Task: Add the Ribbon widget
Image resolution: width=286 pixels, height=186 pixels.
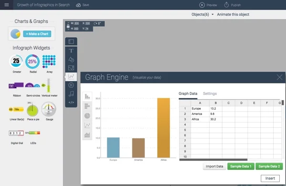Action: pyautogui.click(x=16, y=85)
